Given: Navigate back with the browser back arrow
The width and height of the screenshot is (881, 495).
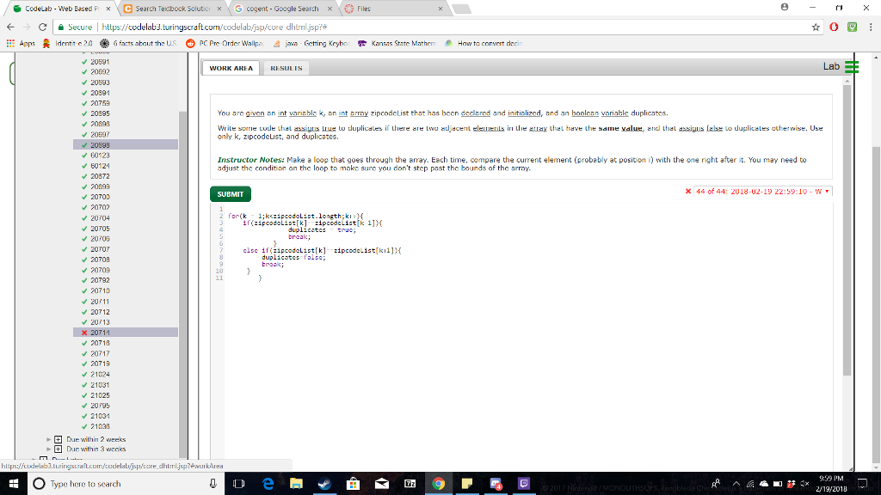Looking at the screenshot, I should pos(9,26).
